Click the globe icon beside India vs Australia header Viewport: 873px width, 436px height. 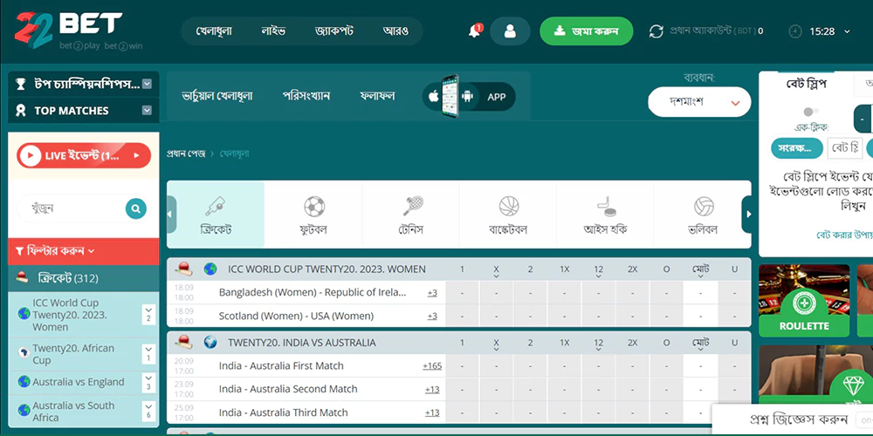[x=210, y=342]
